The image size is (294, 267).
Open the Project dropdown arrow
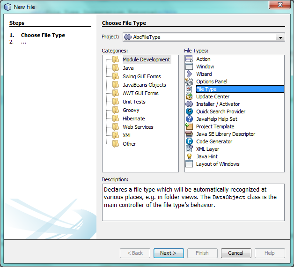click(280, 37)
